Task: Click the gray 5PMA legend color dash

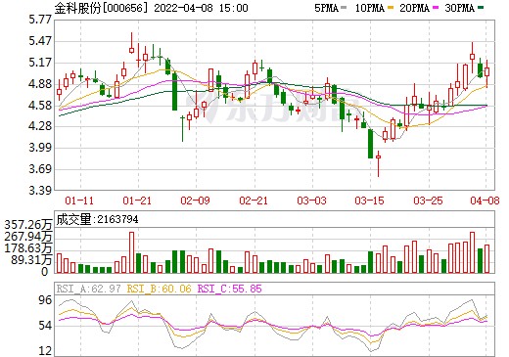Action: [344, 8]
